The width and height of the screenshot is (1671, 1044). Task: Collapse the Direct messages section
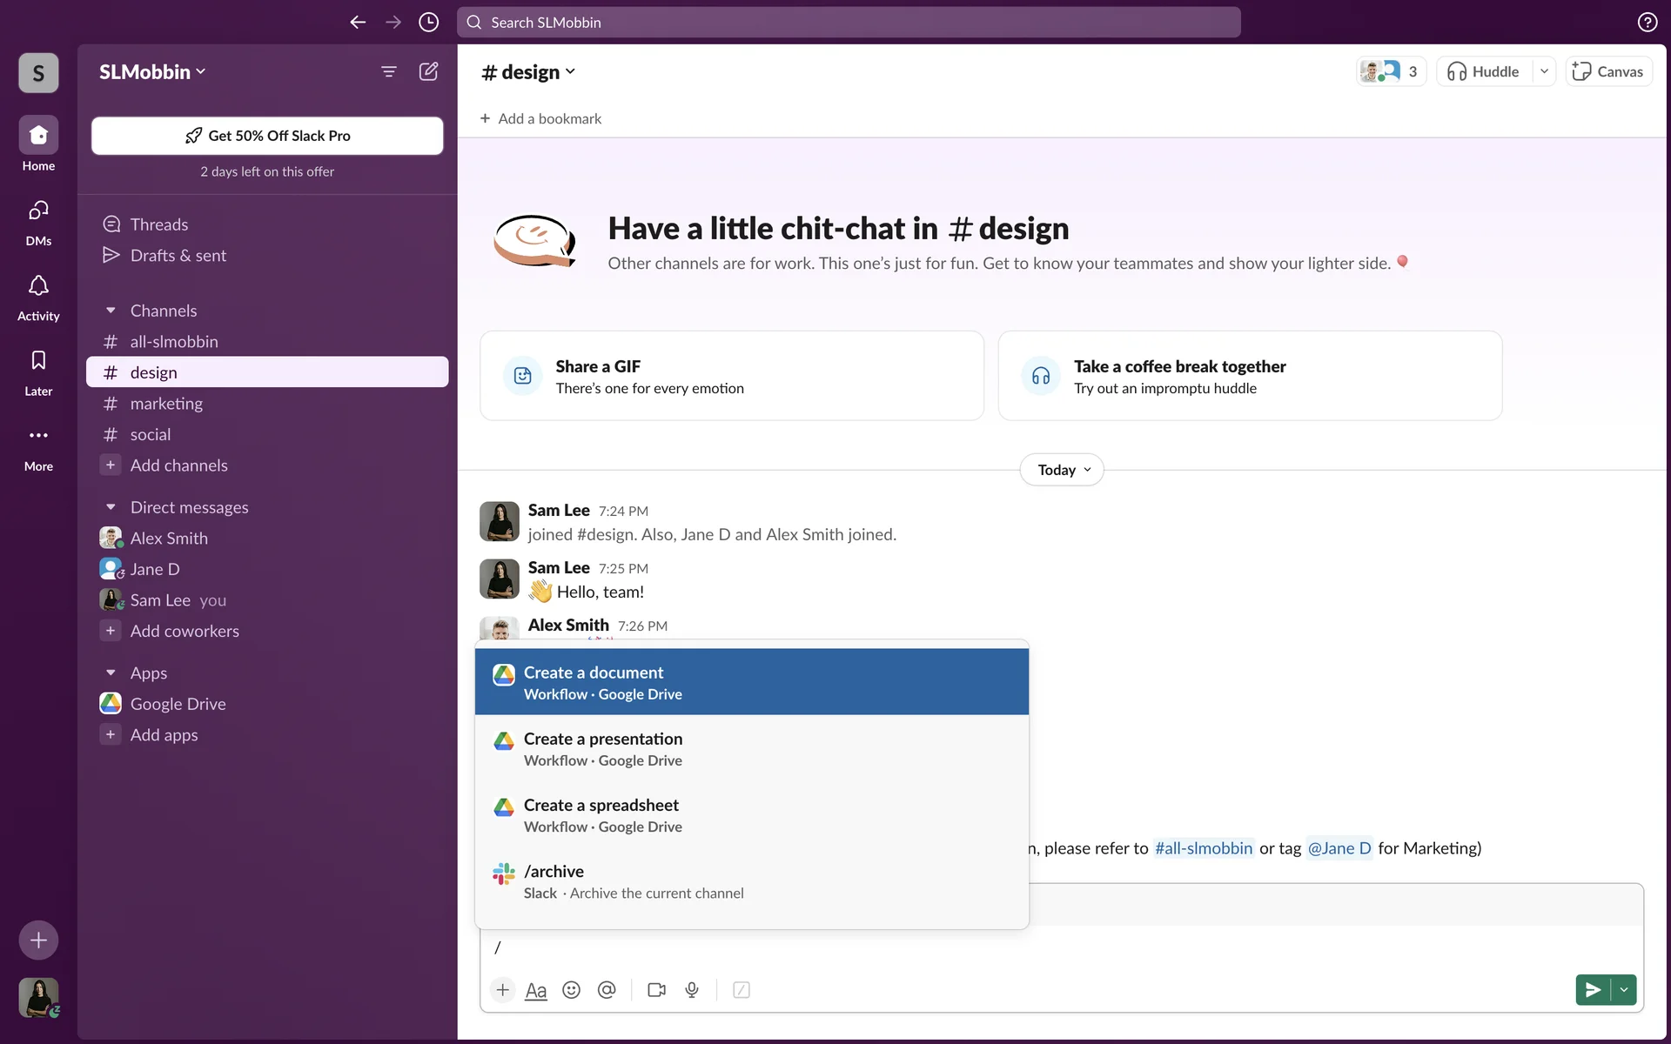tap(111, 507)
